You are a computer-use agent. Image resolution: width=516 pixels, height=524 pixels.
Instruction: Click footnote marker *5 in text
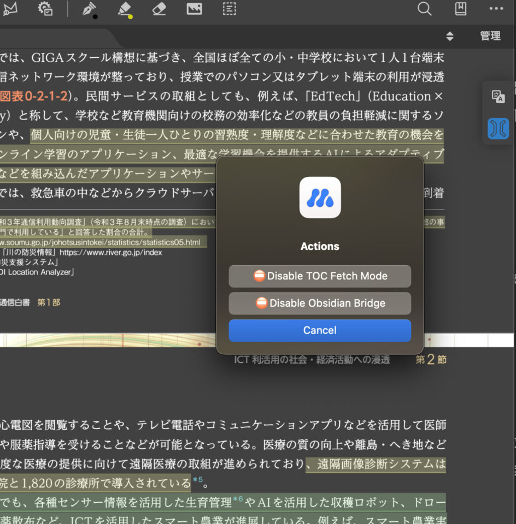197,481
